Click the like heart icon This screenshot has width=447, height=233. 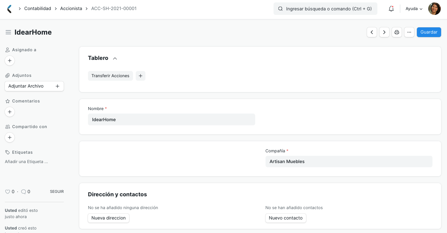tap(8, 191)
